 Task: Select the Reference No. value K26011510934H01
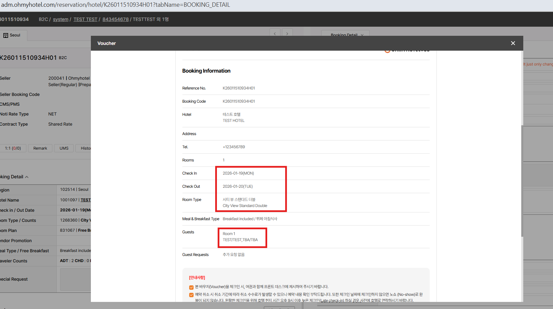pos(238,88)
